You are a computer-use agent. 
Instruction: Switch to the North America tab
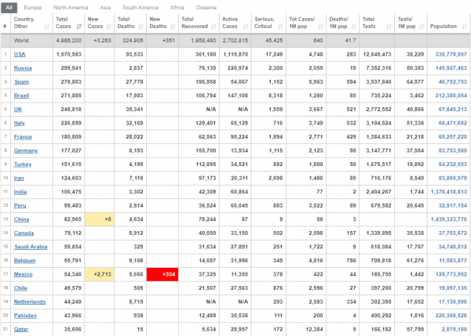[x=71, y=8]
